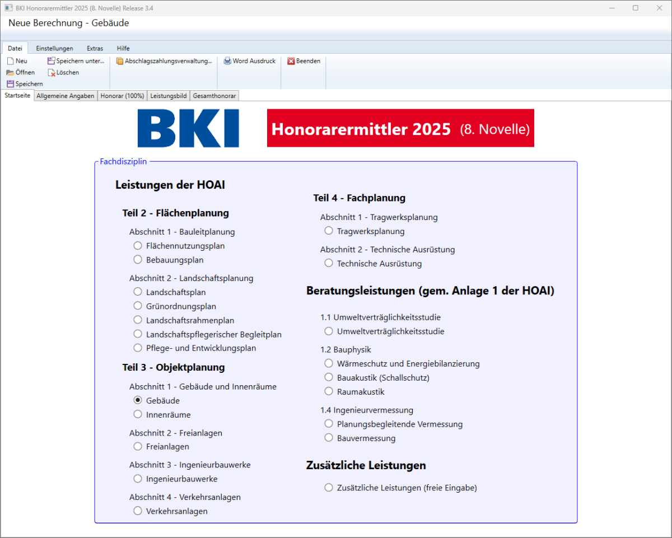This screenshot has width=672, height=538.
Task: Go to the Gesamthonorar tab
Action: 215,96
